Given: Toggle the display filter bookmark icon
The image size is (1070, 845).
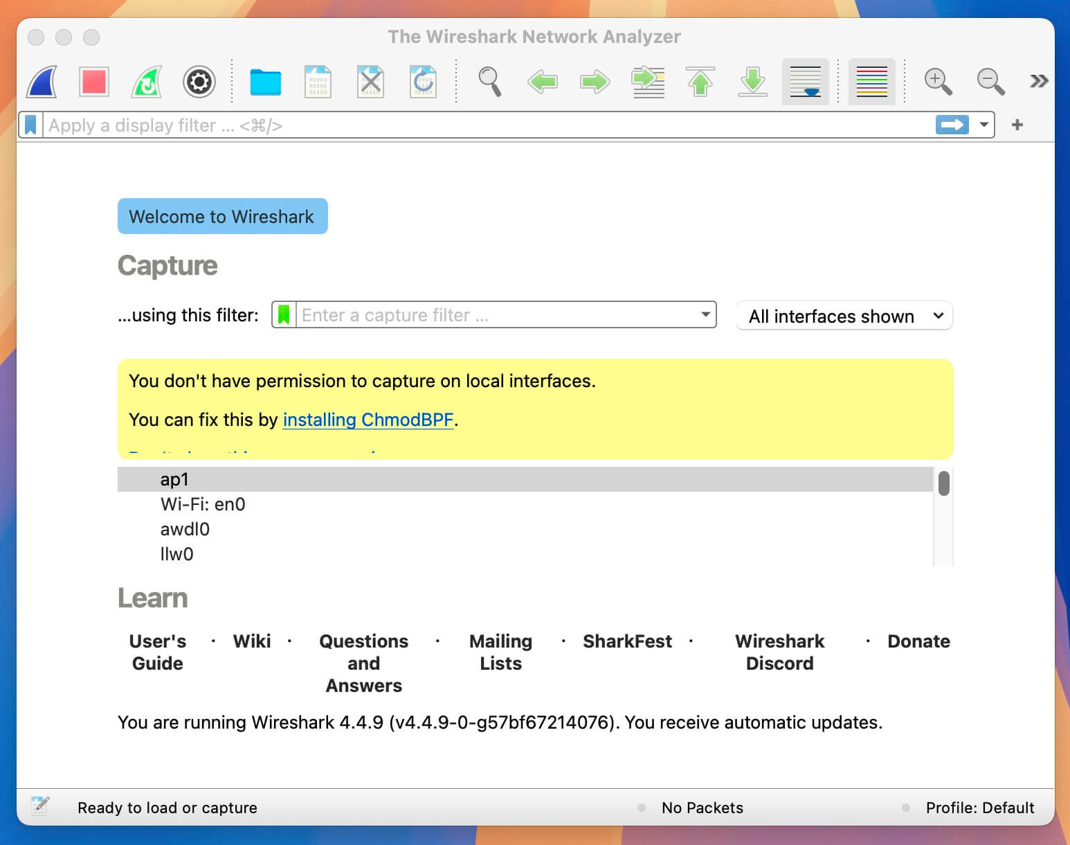Looking at the screenshot, I should coord(30,125).
